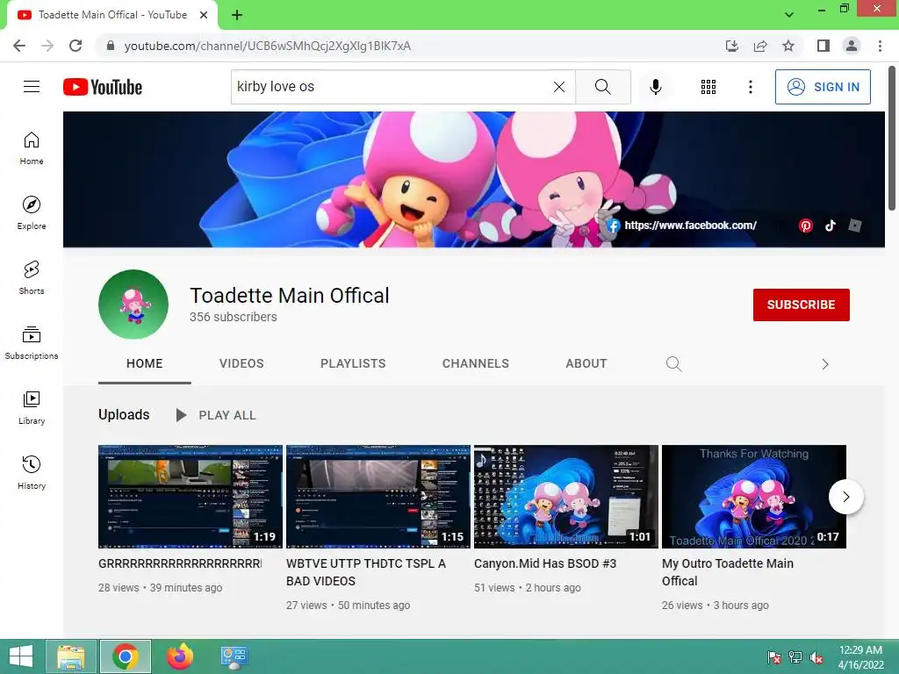This screenshot has width=899, height=674.
Task: Switch to the HOME tab
Action: point(145,363)
